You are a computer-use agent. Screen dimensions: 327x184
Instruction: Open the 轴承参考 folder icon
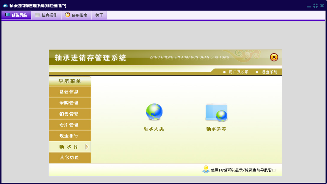coord(216,112)
